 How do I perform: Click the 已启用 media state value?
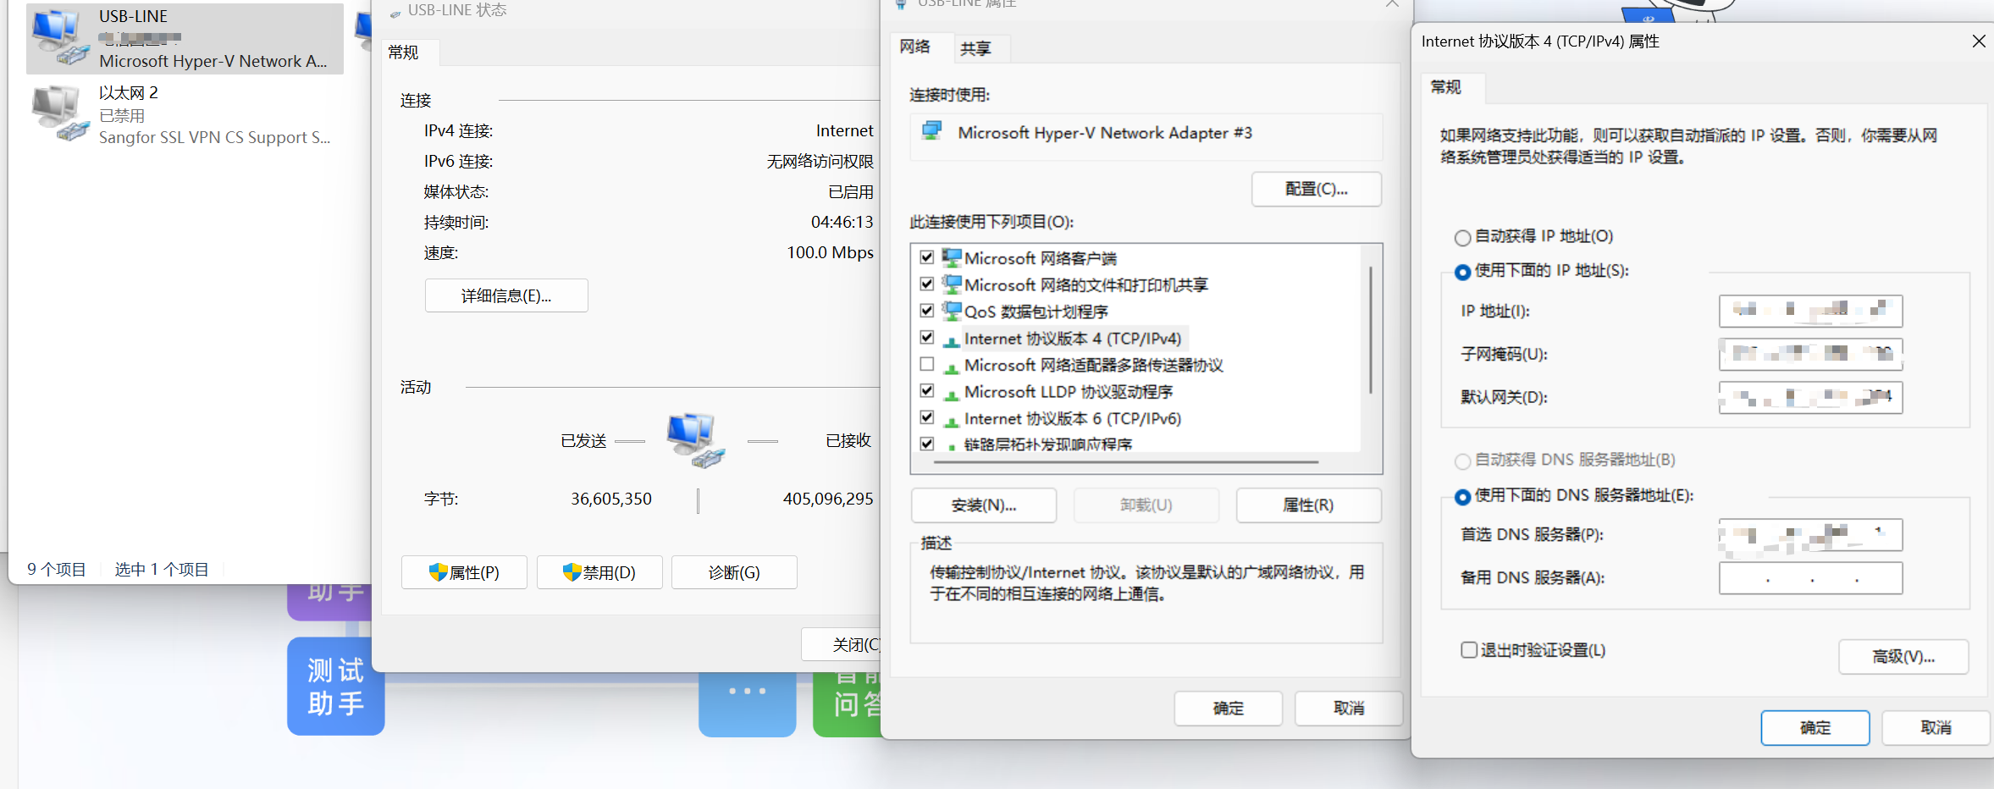[851, 191]
